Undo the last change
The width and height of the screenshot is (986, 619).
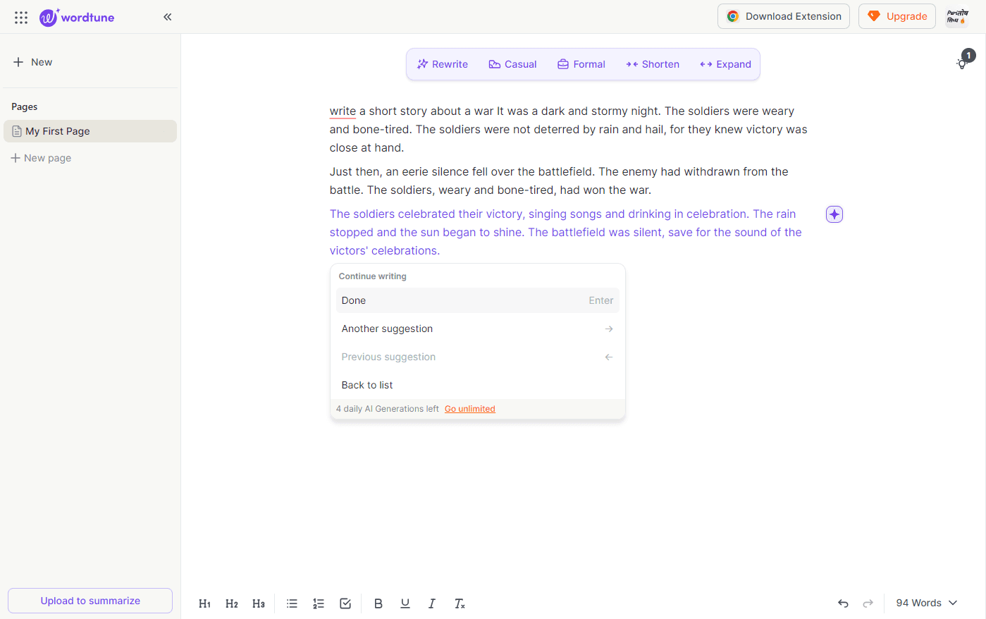point(843,603)
